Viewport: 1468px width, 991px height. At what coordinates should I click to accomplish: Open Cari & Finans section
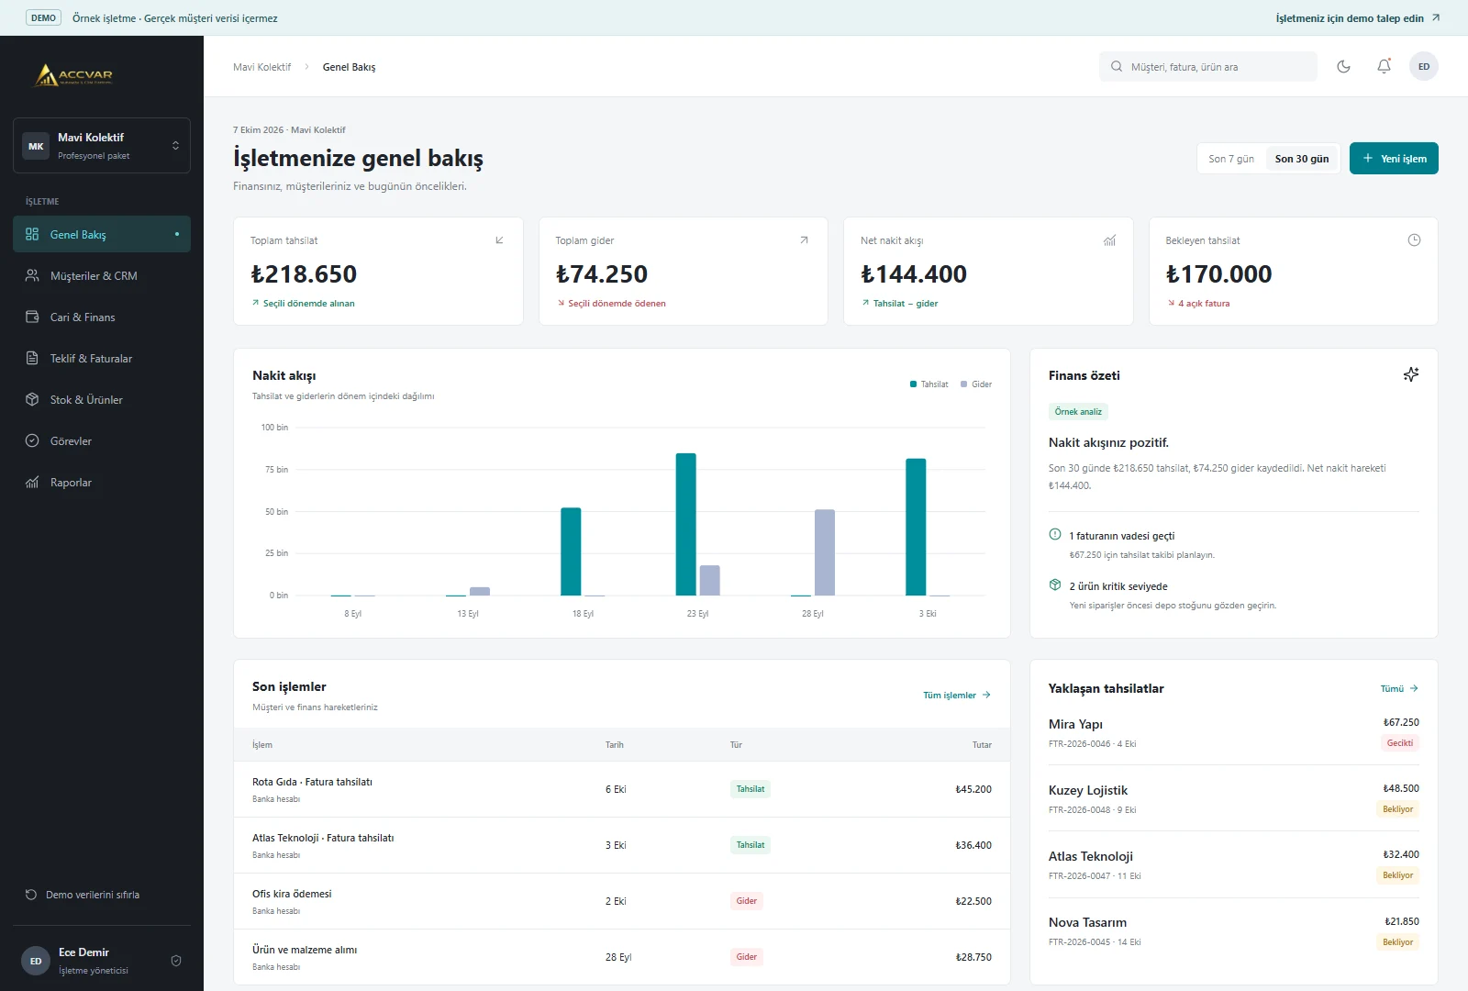pyautogui.click(x=102, y=317)
